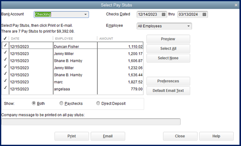Click the Preview button
The height and width of the screenshot is (146, 241).
pyautogui.click(x=168, y=39)
